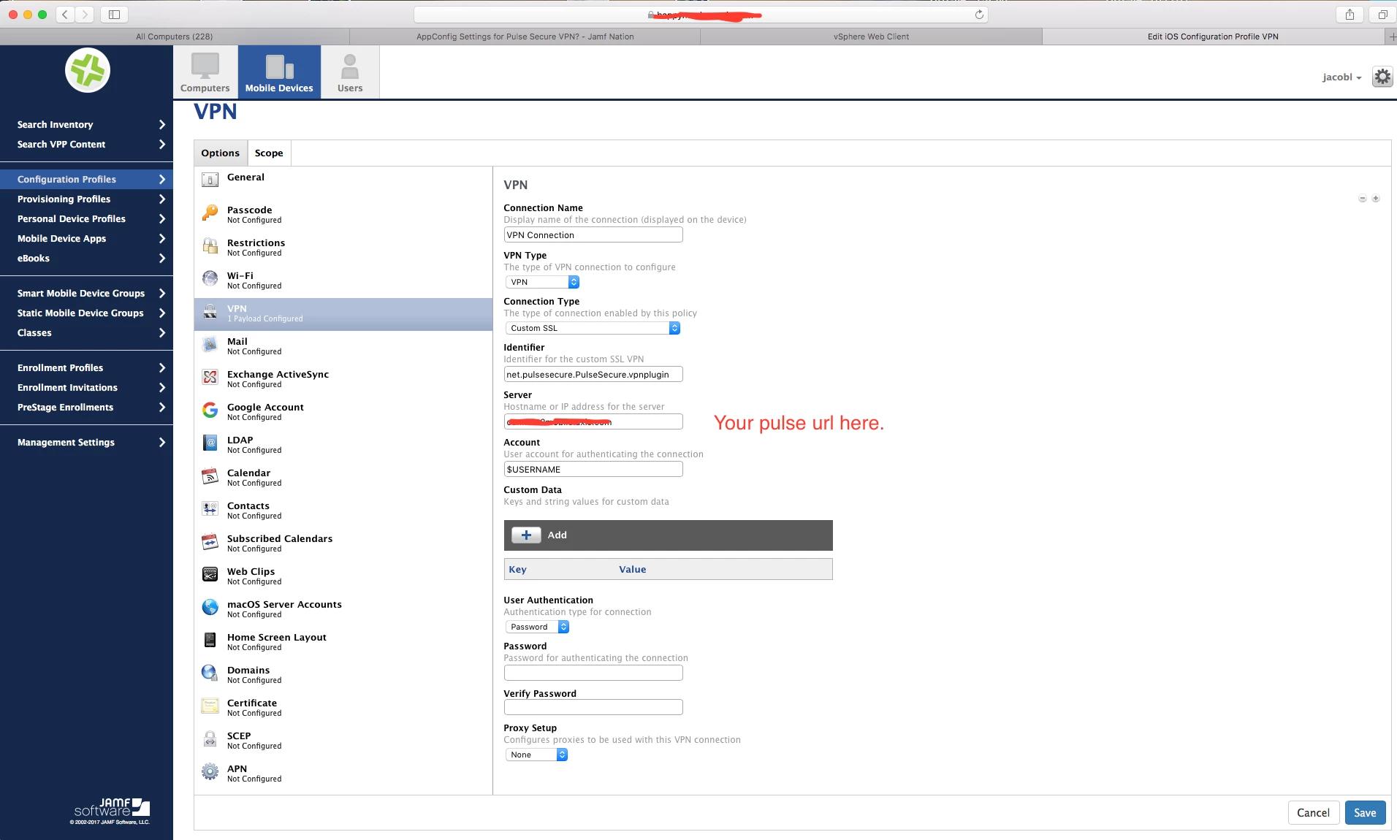Reload the page with refresh icon

[979, 15]
